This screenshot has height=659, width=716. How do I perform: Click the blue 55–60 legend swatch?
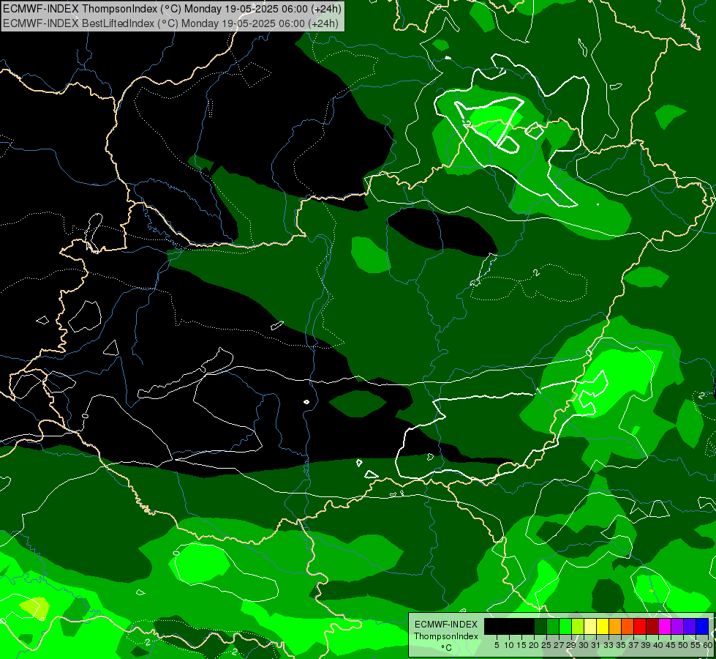coord(702,626)
